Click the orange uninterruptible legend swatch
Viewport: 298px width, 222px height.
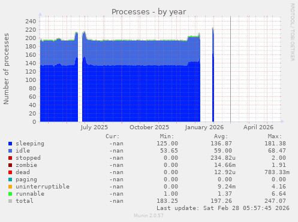(x=10, y=187)
